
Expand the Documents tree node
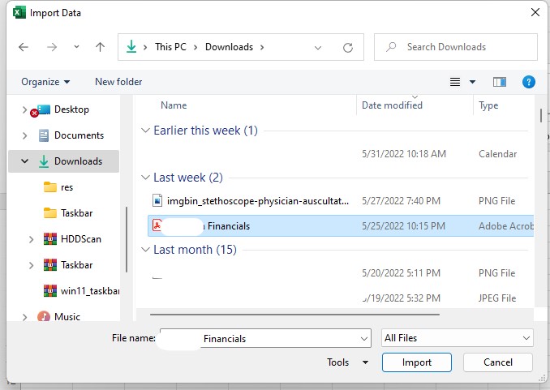[24, 135]
